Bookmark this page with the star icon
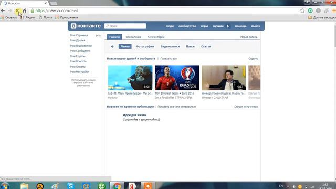This screenshot has height=189, width=336. [x=302, y=10]
